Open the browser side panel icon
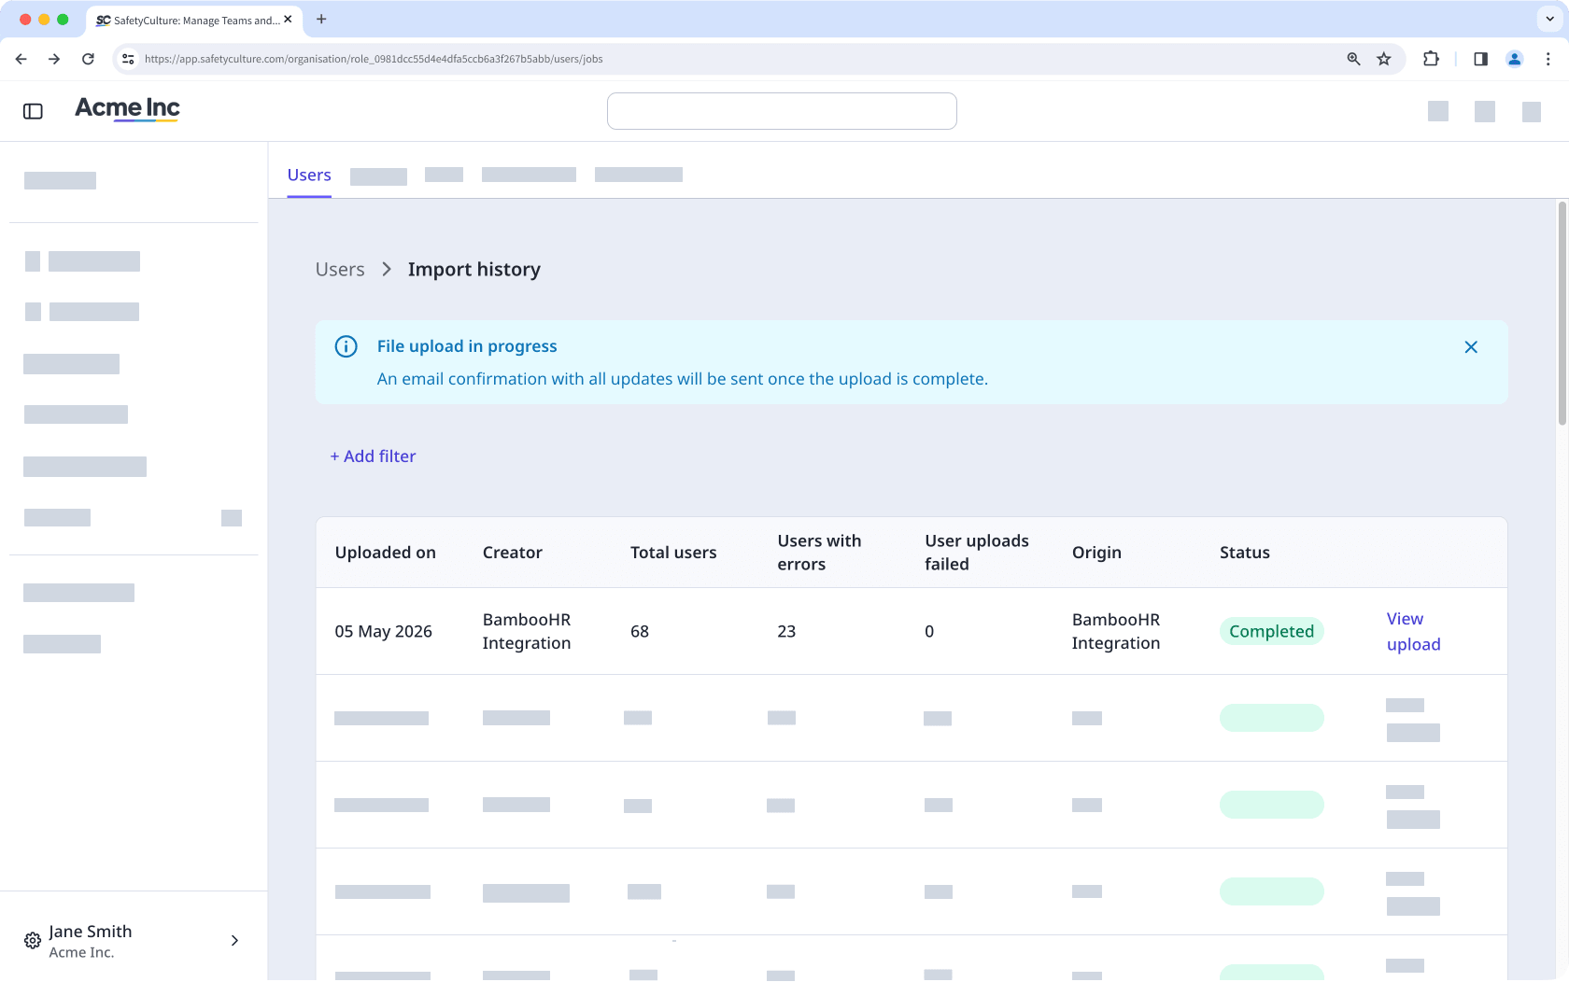 (x=1480, y=59)
